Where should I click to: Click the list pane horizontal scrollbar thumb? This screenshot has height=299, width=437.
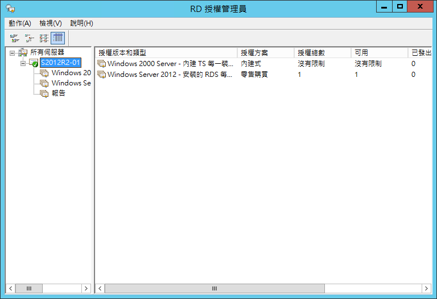pos(215,288)
